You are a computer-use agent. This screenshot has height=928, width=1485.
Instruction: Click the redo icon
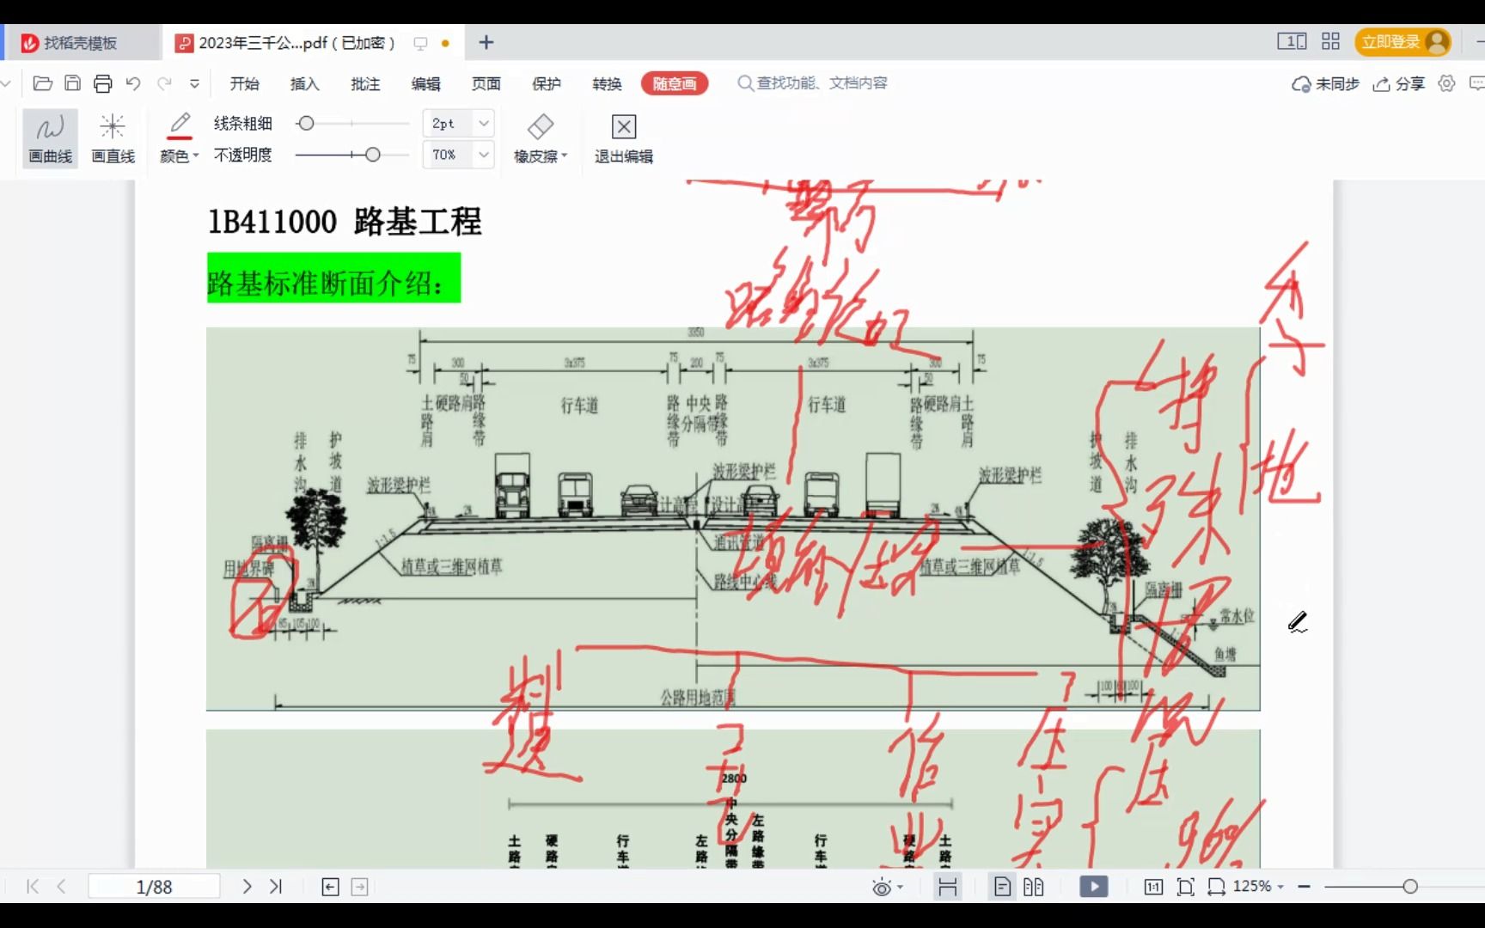tap(163, 83)
